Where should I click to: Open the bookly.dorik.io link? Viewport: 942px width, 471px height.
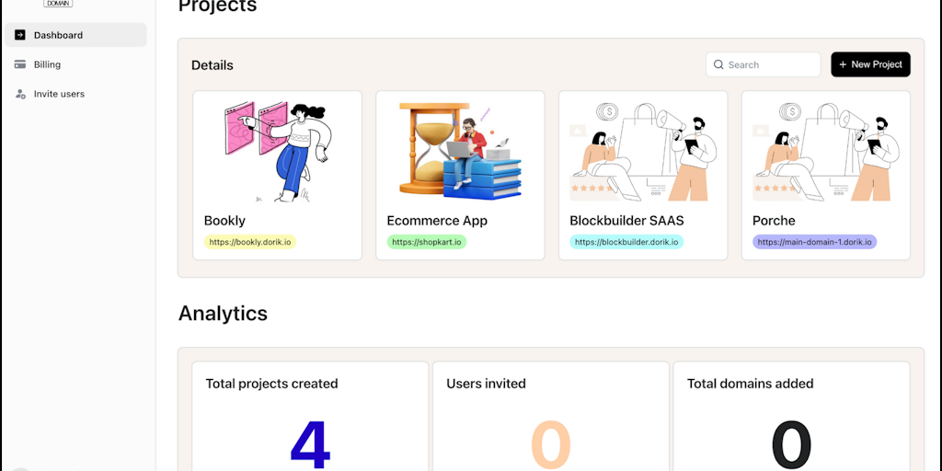pos(250,242)
